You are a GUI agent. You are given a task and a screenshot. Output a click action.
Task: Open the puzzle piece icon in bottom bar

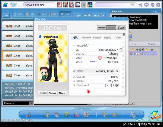[86, 115]
